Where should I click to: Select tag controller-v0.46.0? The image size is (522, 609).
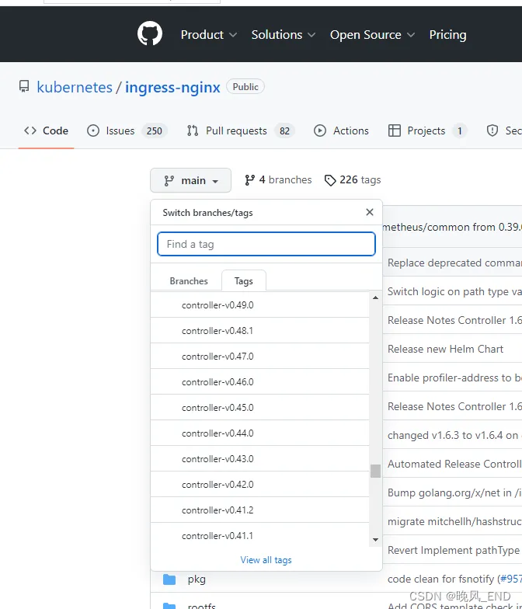(259, 382)
